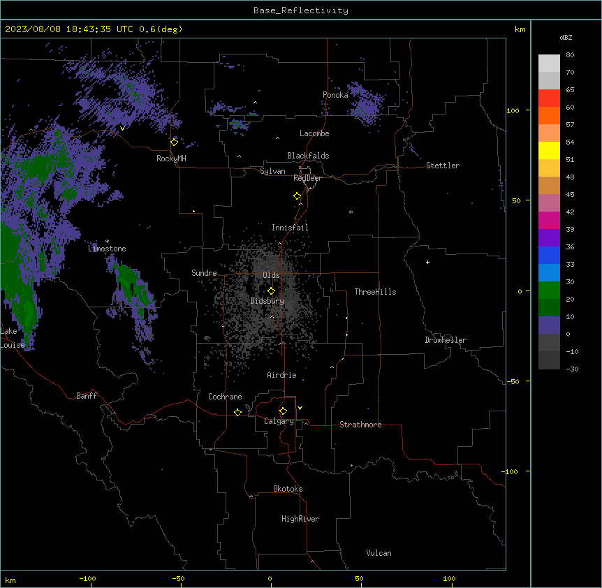This screenshot has height=588, width=602.
Task: Click the Sylvan label on the map
Action: pyautogui.click(x=272, y=171)
